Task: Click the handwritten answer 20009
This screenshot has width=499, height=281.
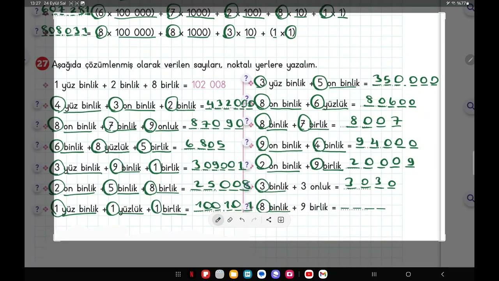Action: 382,162
